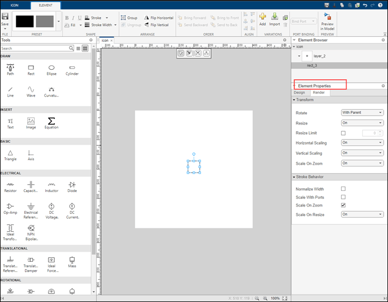Insert an Equation element
Image resolution: width=388 pixels, height=302 pixels.
(51, 123)
